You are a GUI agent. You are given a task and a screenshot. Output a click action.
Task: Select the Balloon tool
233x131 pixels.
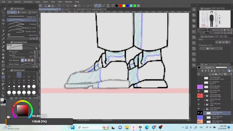pos(3,92)
